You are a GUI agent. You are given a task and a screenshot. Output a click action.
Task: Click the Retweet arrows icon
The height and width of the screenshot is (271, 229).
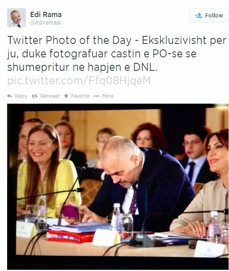34,96
